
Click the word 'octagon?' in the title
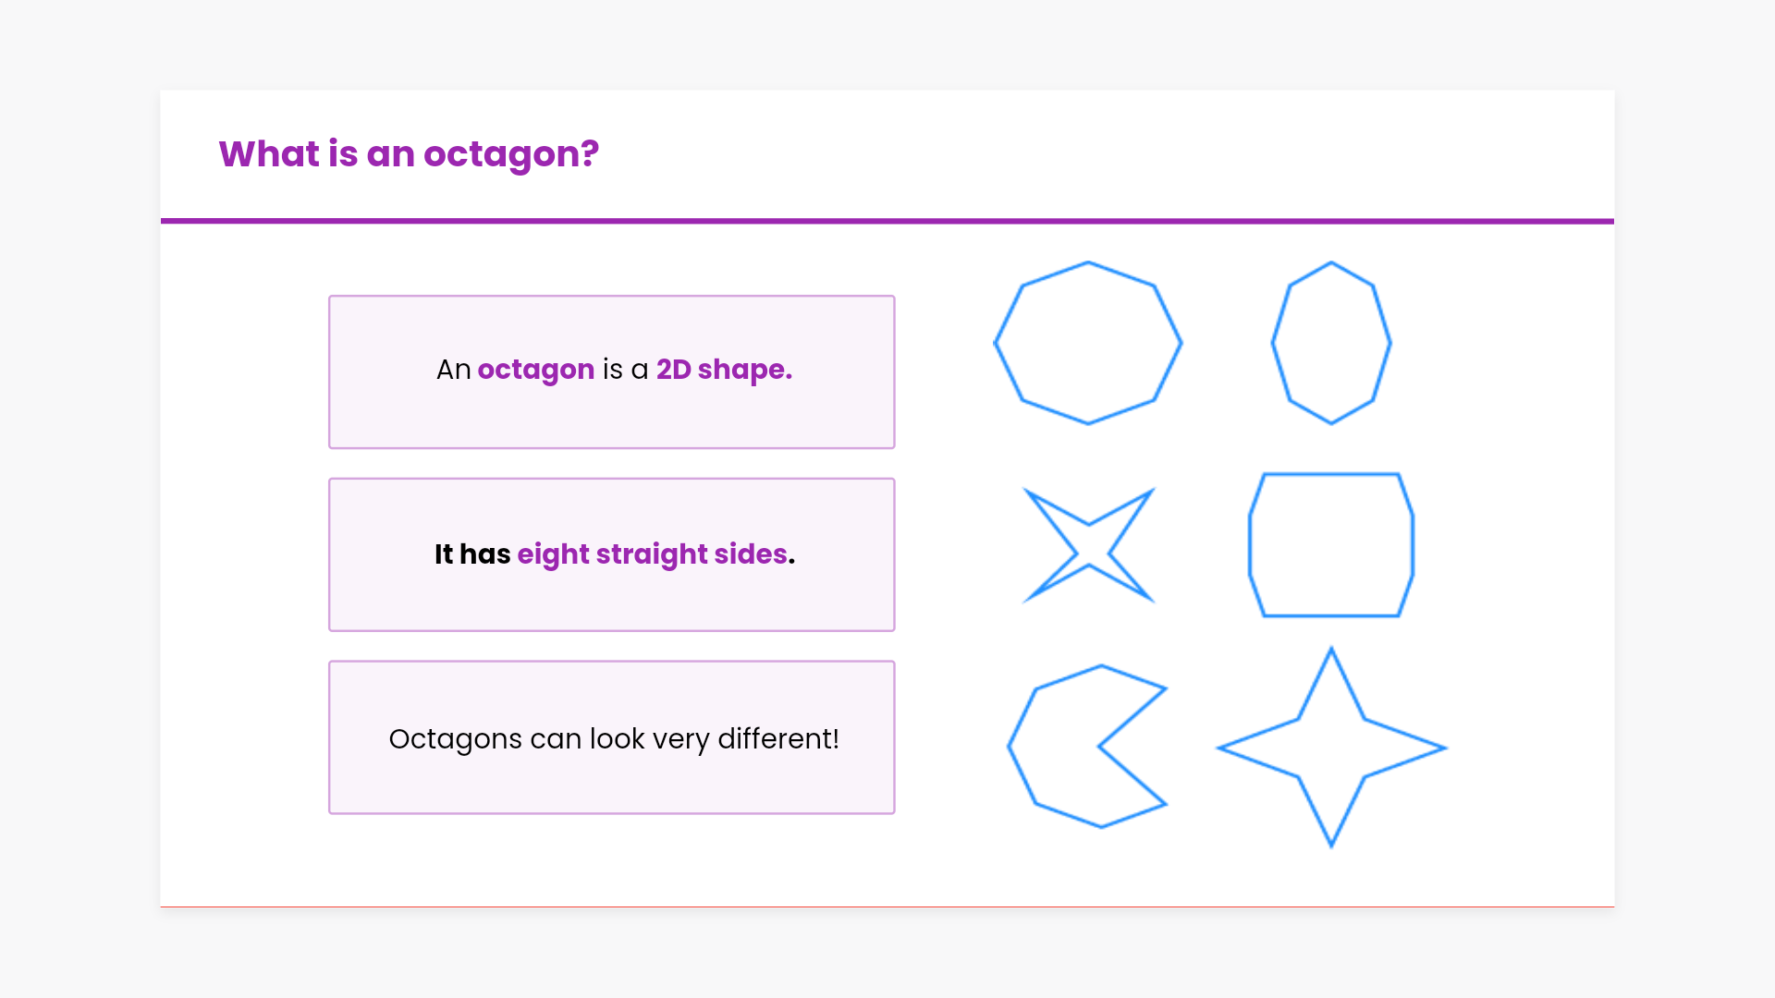511,154
